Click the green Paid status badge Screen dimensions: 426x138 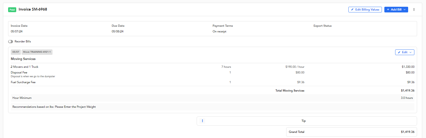tap(12, 10)
